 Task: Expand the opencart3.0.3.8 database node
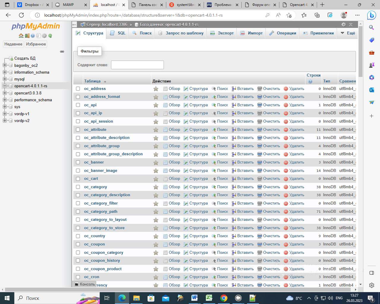pos(5,93)
